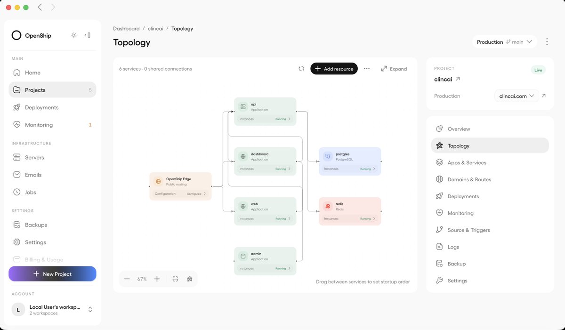Screen dimensions: 565x330
Task: Open the Production main environment dropdown
Action: click(x=505, y=42)
